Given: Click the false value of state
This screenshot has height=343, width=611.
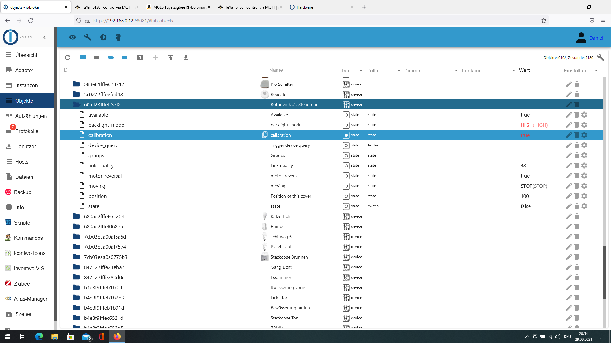Looking at the screenshot, I should tap(526, 206).
